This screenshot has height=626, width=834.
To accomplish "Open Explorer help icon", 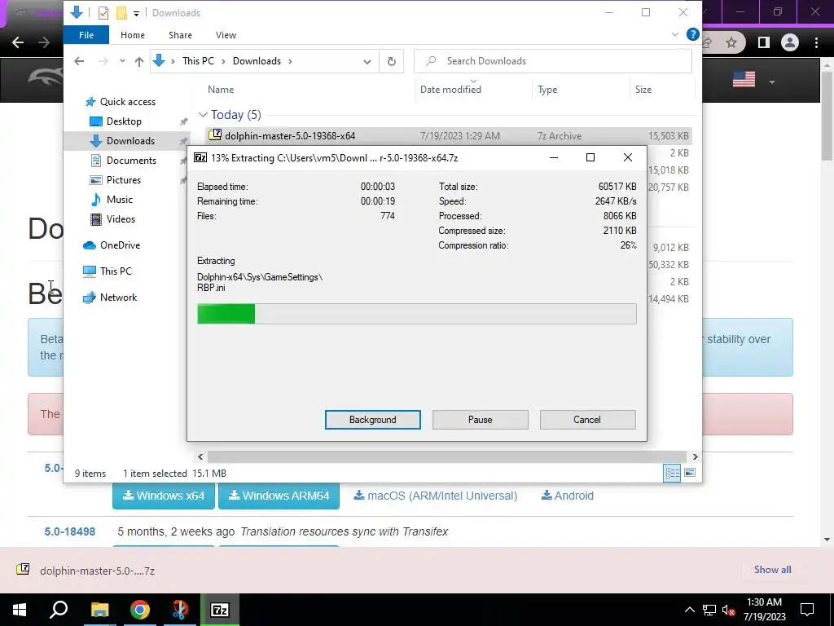I will pyautogui.click(x=692, y=34).
